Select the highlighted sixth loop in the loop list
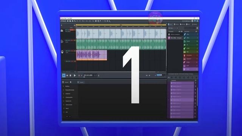 [x=182, y=100]
